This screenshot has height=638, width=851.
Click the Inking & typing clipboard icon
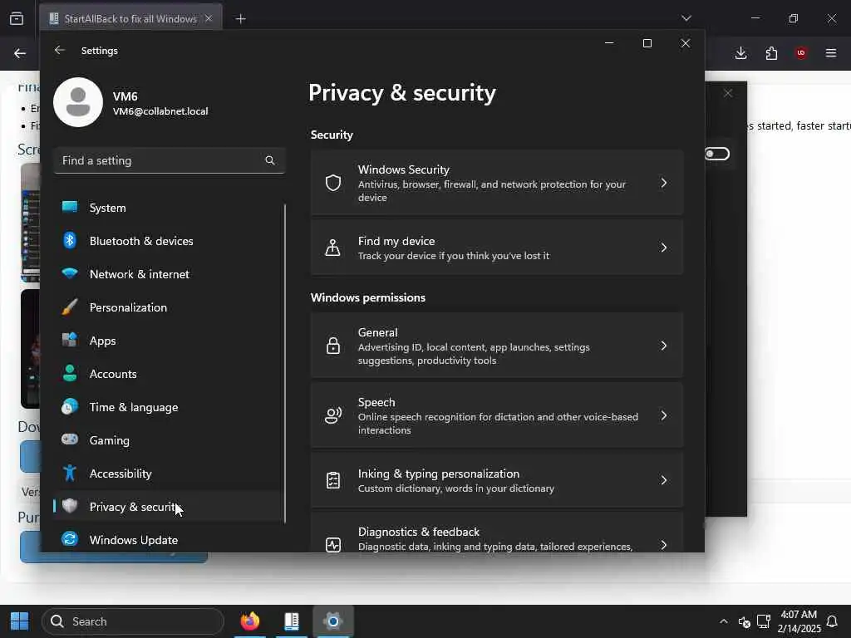332,480
